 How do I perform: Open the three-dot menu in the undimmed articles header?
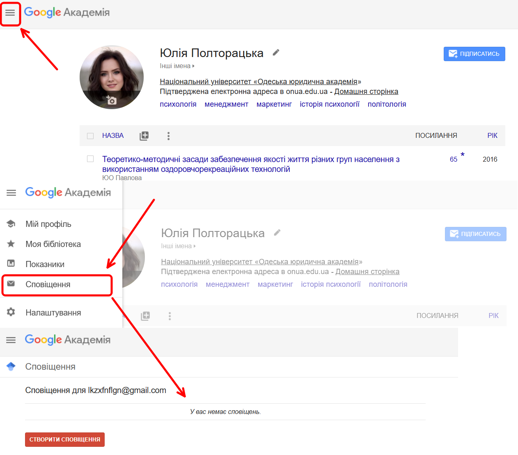(168, 136)
